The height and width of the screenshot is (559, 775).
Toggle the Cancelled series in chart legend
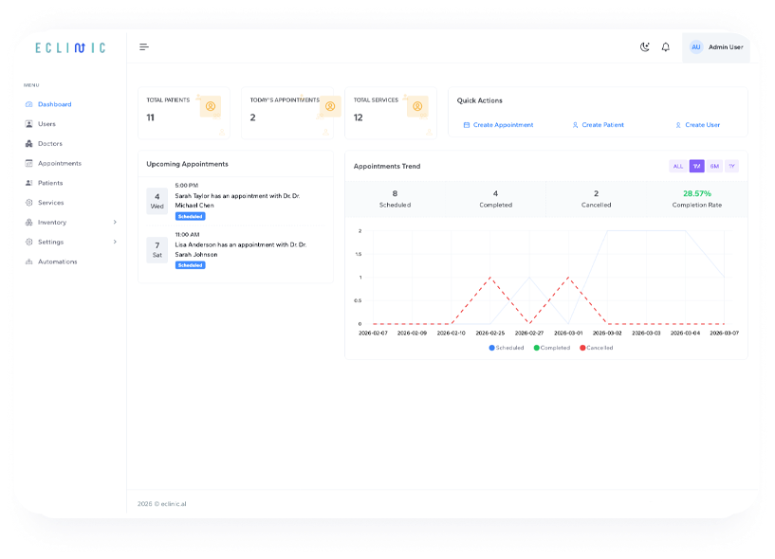[x=597, y=348]
